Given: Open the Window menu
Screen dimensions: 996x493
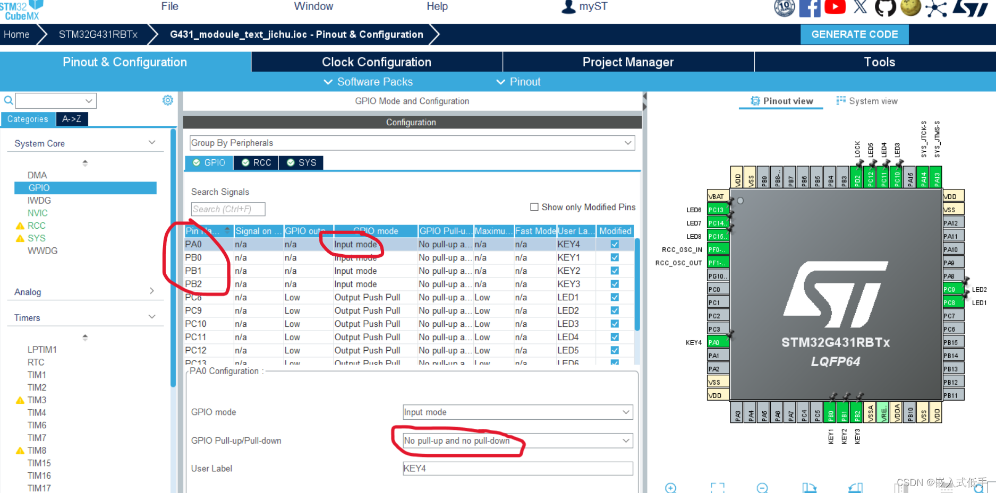Looking at the screenshot, I should [x=313, y=6].
